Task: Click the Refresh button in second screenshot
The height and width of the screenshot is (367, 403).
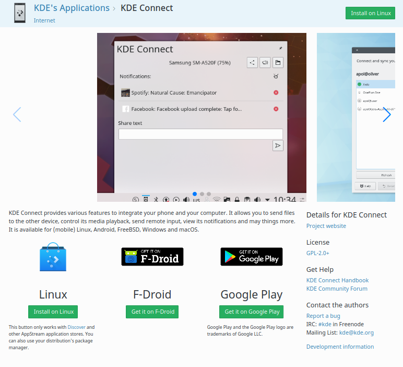Action: coord(375,175)
